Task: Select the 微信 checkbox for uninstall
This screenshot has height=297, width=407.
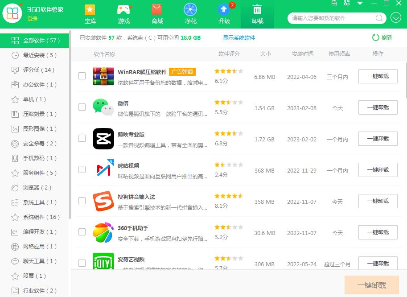Action: pyautogui.click(x=82, y=107)
